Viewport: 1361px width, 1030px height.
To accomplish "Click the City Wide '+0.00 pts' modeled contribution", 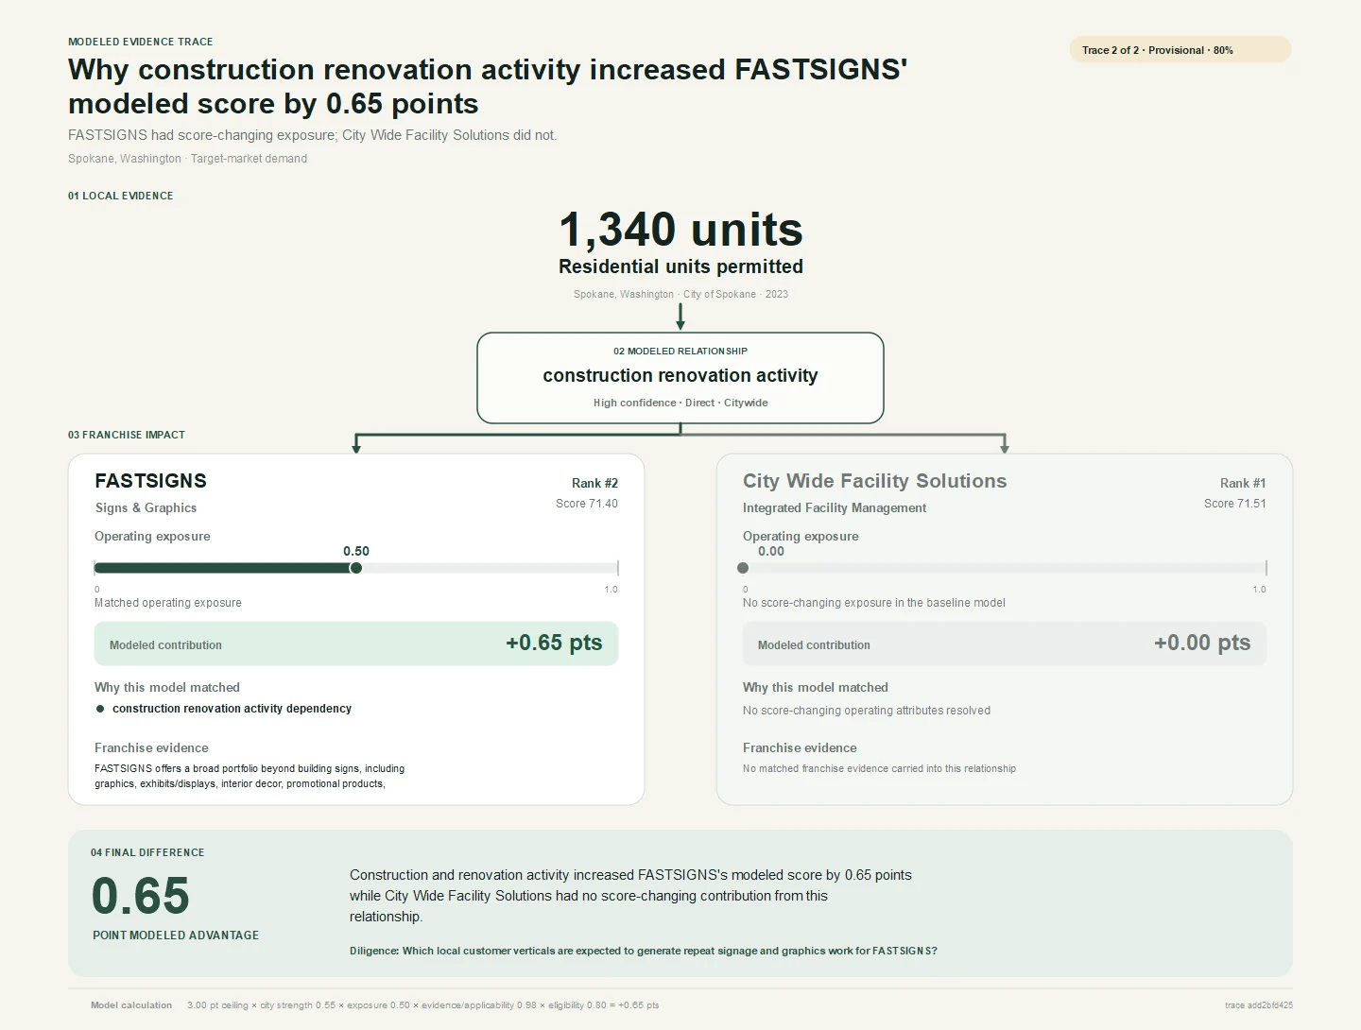I will click(x=1202, y=643).
